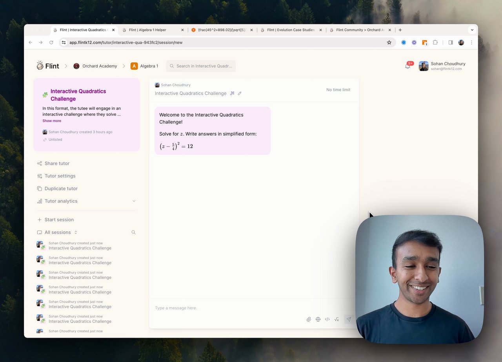Click Duplicate tutor
Screen dimensions: 502x362
pyautogui.click(x=61, y=188)
